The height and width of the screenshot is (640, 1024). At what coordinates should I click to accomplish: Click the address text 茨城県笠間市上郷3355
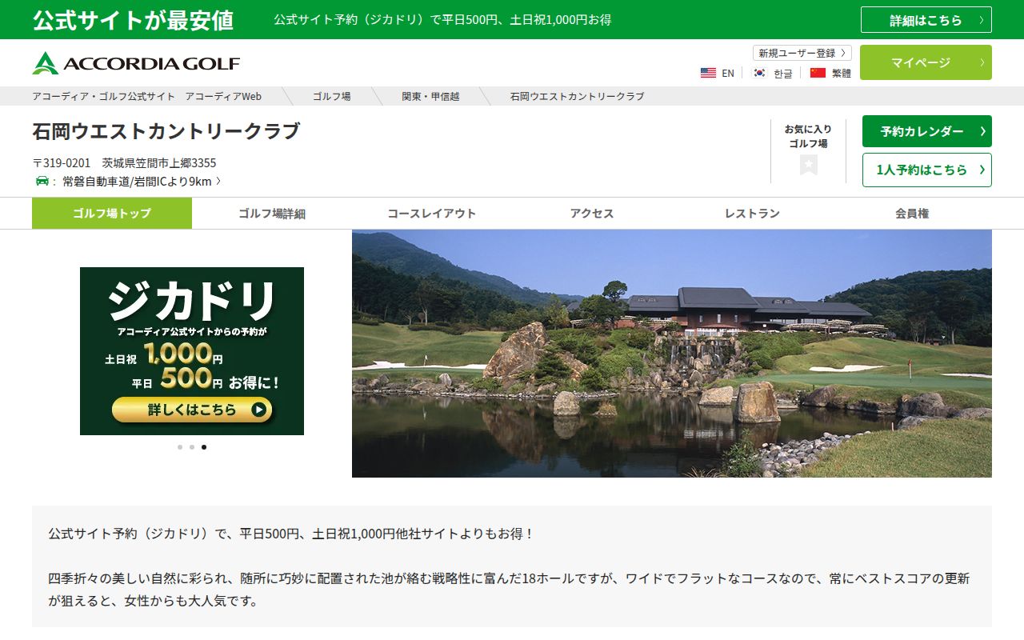pyautogui.click(x=159, y=162)
